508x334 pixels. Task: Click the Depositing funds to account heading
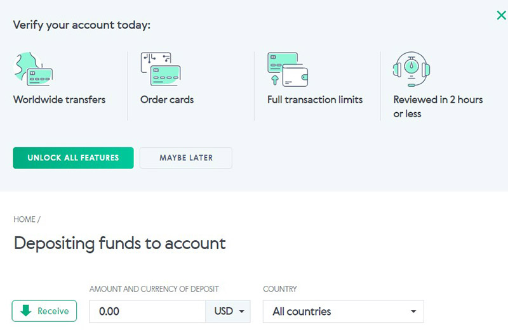click(119, 243)
